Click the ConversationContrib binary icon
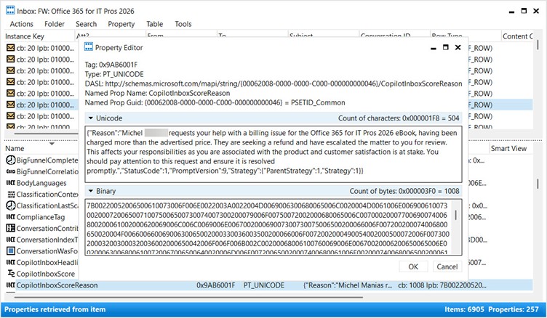Viewport: 547px width, 318px height. coord(11,228)
